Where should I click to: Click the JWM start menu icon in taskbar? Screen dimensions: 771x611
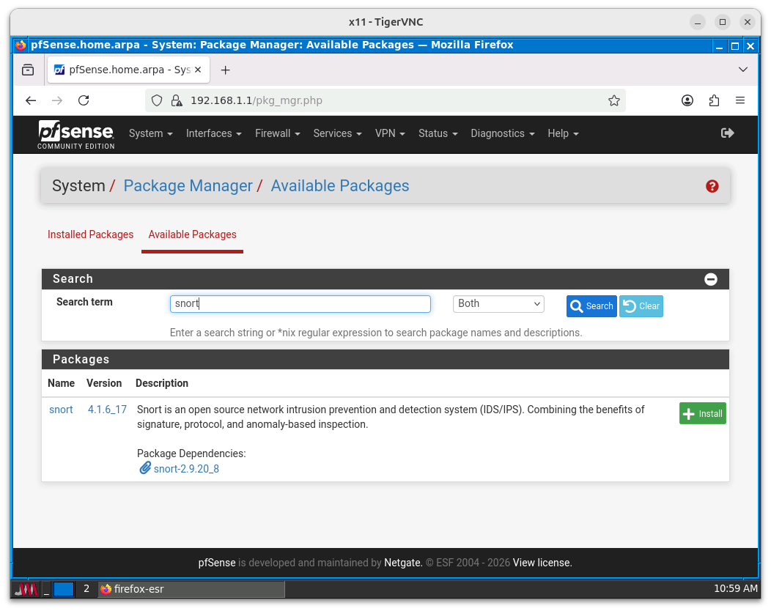click(x=26, y=589)
